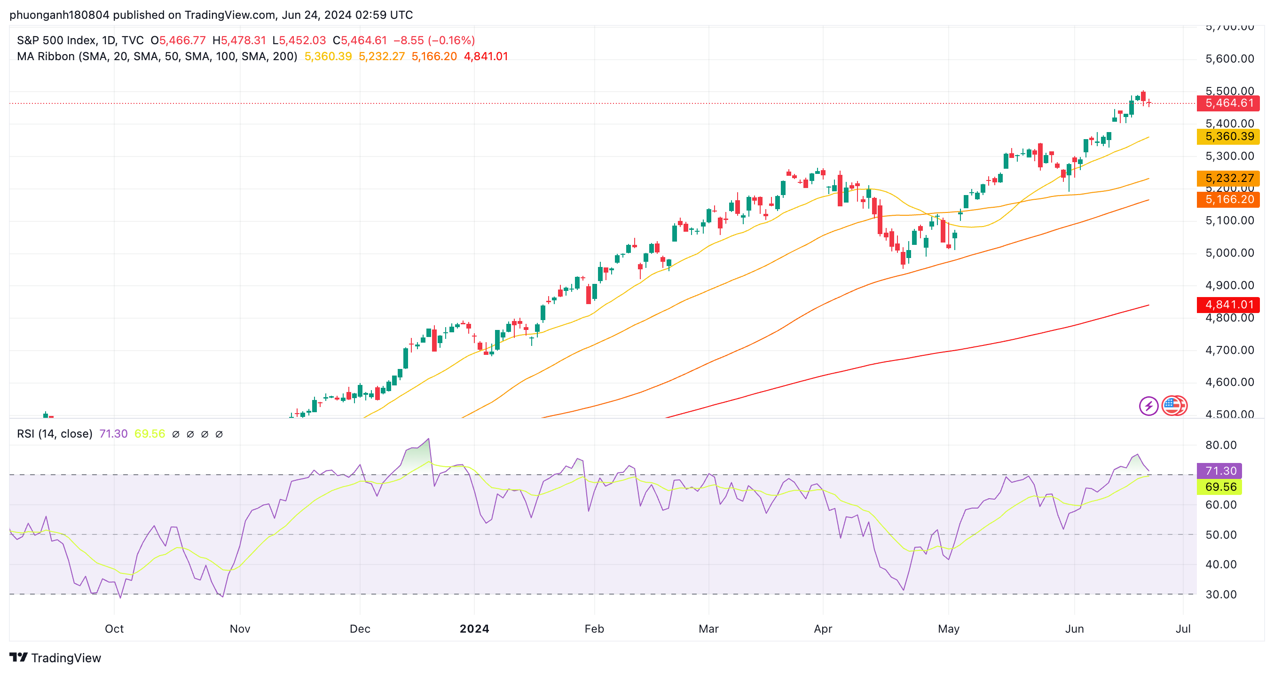Click the open price value 5,466.77
The image size is (1274, 674).
tap(182, 40)
